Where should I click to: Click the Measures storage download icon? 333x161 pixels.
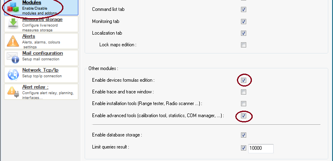(x=13, y=24)
